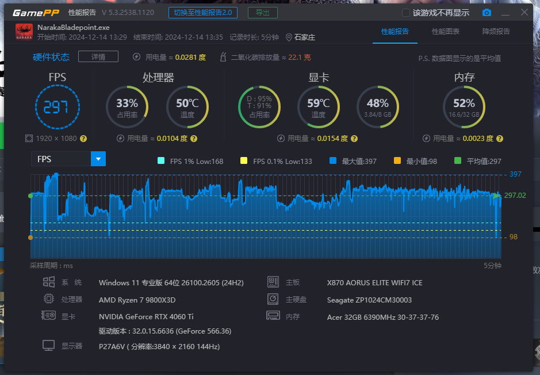Click the GamePP logo
The image size is (540, 375).
tap(36, 13)
